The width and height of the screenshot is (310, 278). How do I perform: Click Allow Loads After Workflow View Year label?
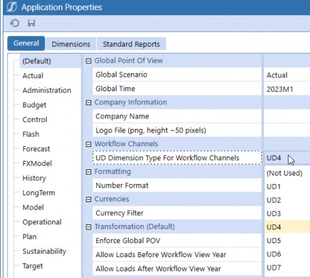point(158,269)
